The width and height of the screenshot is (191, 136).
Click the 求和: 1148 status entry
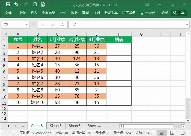(x=143, y=133)
